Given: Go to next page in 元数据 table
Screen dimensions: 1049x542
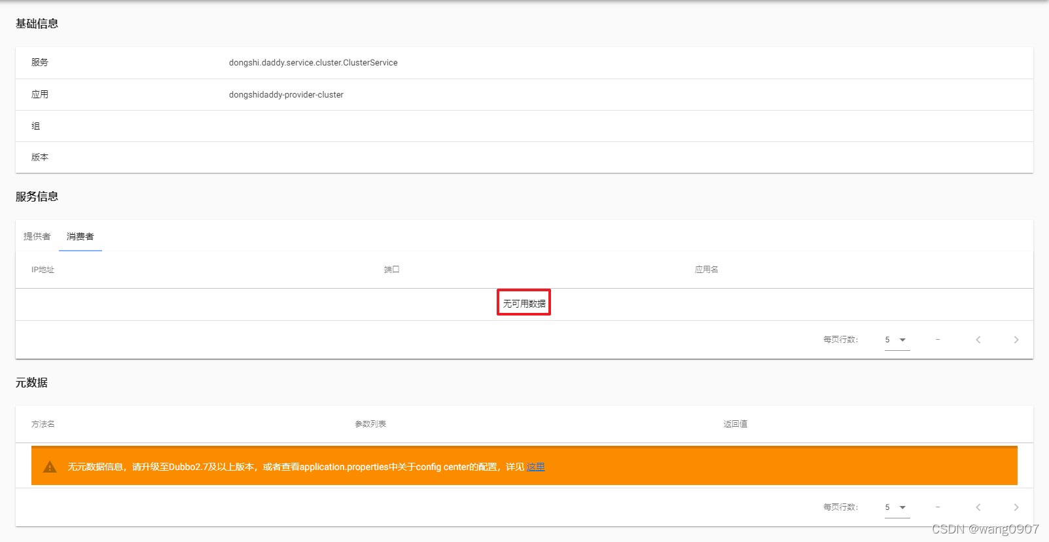Looking at the screenshot, I should pyautogui.click(x=1016, y=507).
